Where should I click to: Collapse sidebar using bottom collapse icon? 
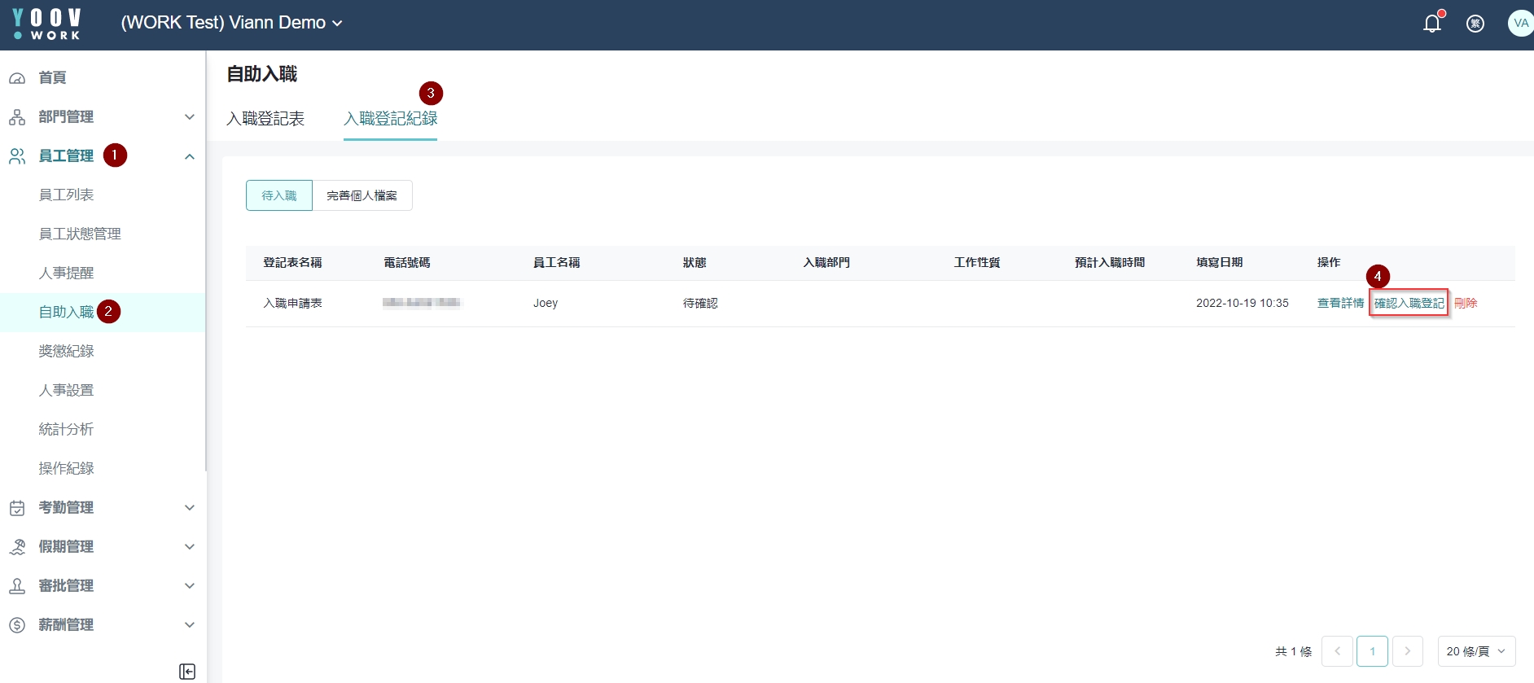click(x=187, y=671)
